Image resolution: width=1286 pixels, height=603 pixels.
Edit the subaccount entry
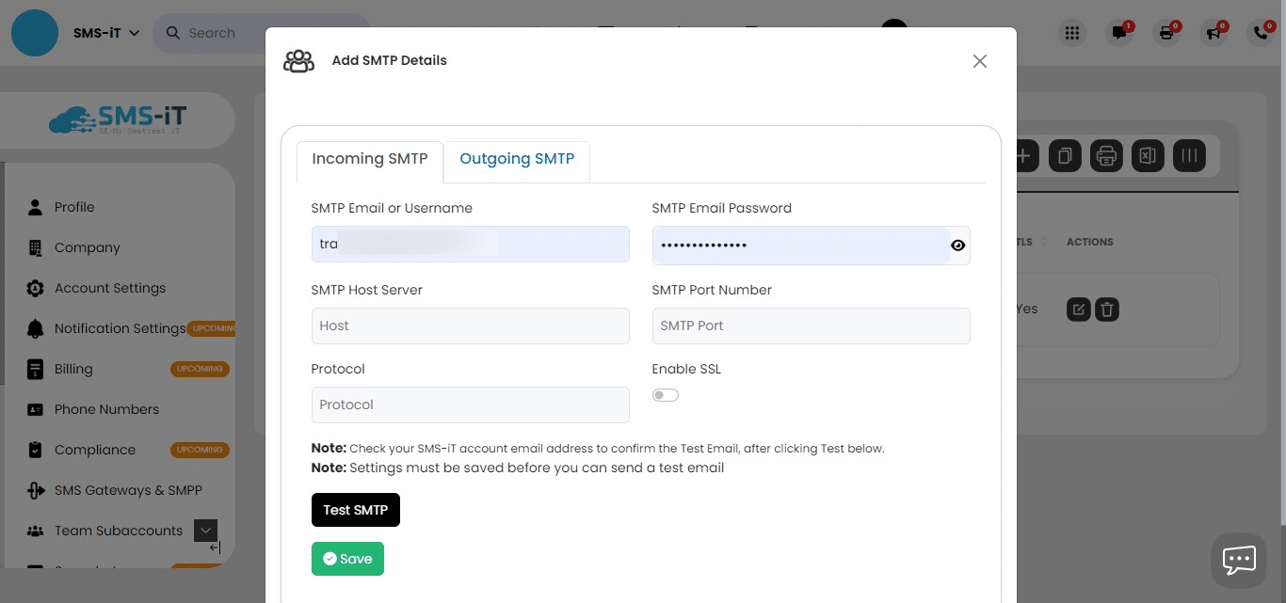1079,309
